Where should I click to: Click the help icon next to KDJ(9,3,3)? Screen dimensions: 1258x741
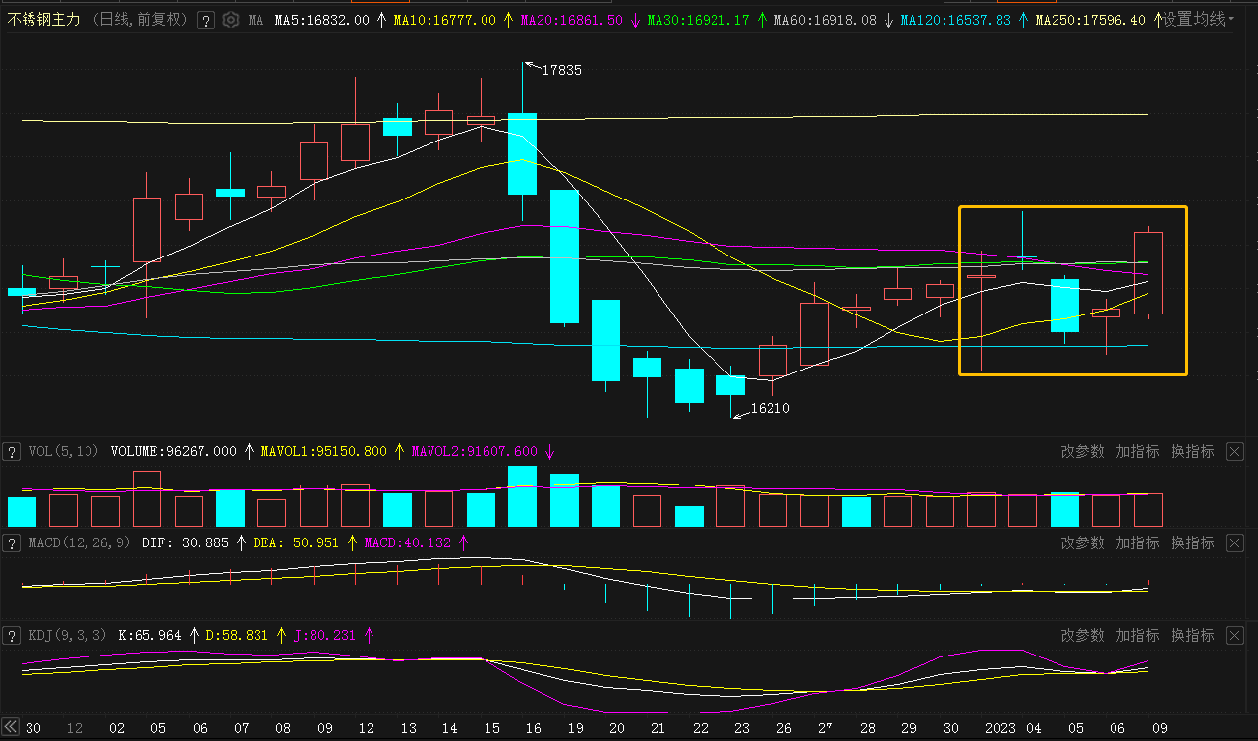tap(12, 636)
